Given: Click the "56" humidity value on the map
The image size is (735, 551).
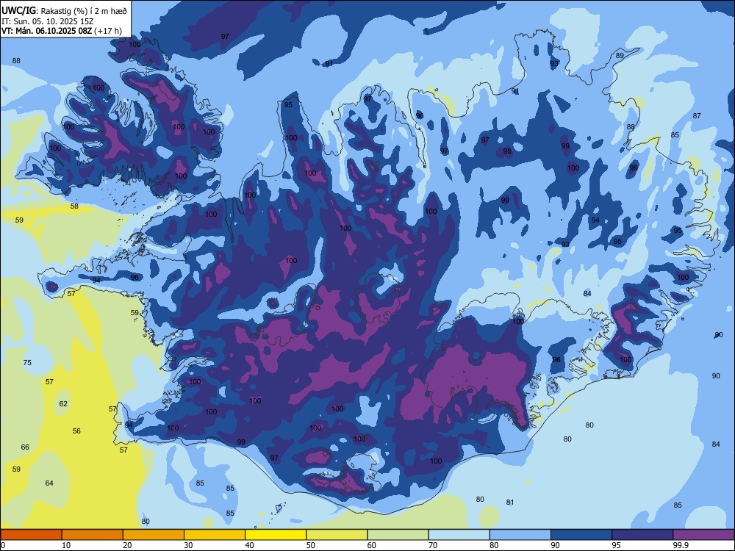Looking at the screenshot, I should [x=76, y=431].
